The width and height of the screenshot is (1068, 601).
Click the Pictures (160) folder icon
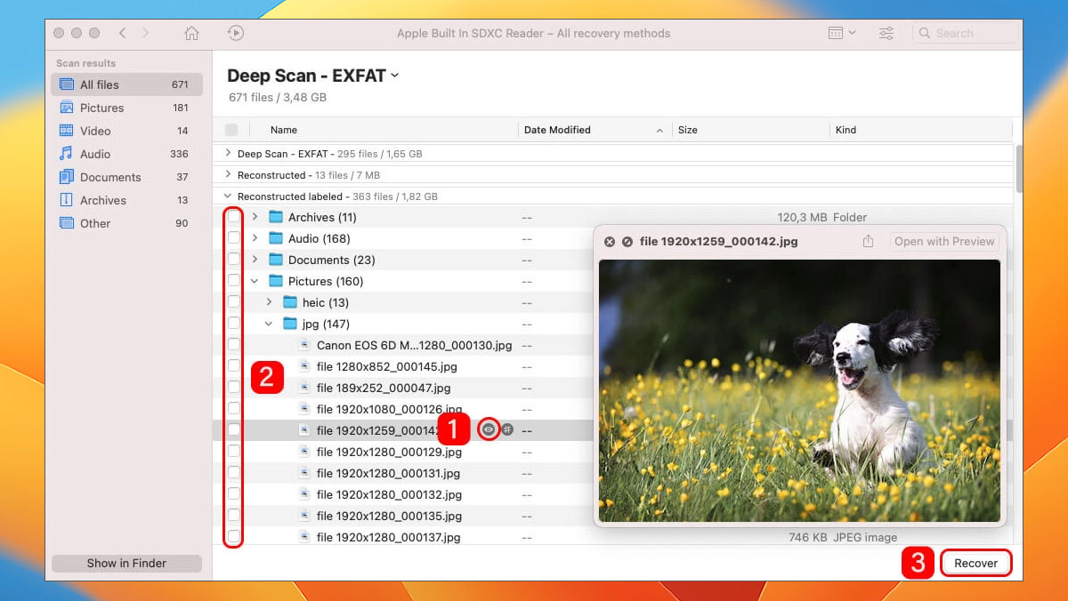point(276,281)
